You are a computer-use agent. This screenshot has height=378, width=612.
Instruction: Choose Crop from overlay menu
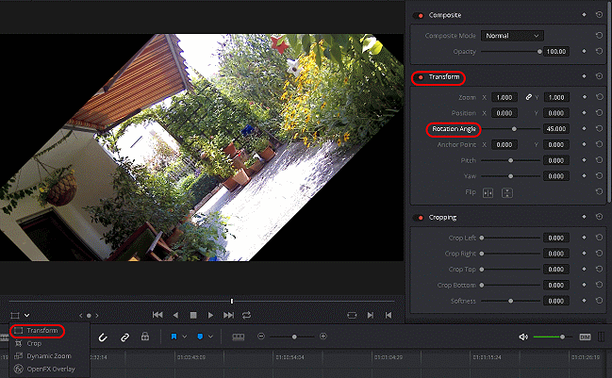coord(34,343)
